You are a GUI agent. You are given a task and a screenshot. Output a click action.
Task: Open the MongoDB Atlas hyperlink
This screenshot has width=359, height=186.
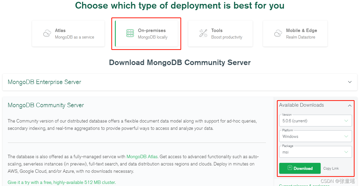[x=142, y=157]
